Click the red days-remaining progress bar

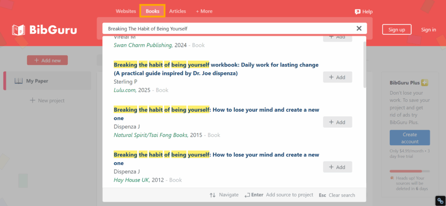(409, 171)
